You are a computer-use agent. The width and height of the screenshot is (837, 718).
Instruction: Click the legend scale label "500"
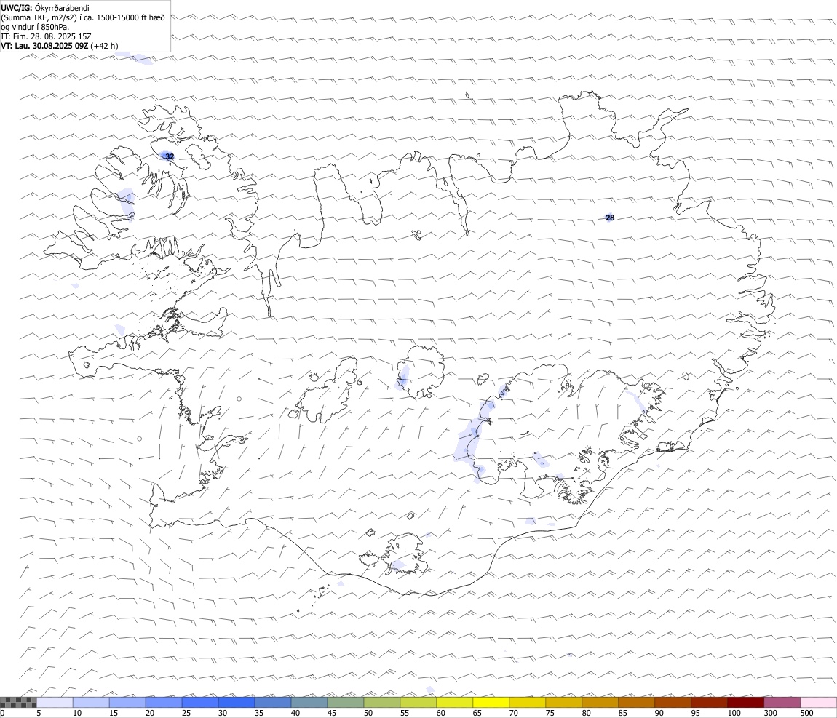pos(806,713)
